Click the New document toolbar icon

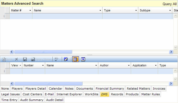tap(4, 59)
